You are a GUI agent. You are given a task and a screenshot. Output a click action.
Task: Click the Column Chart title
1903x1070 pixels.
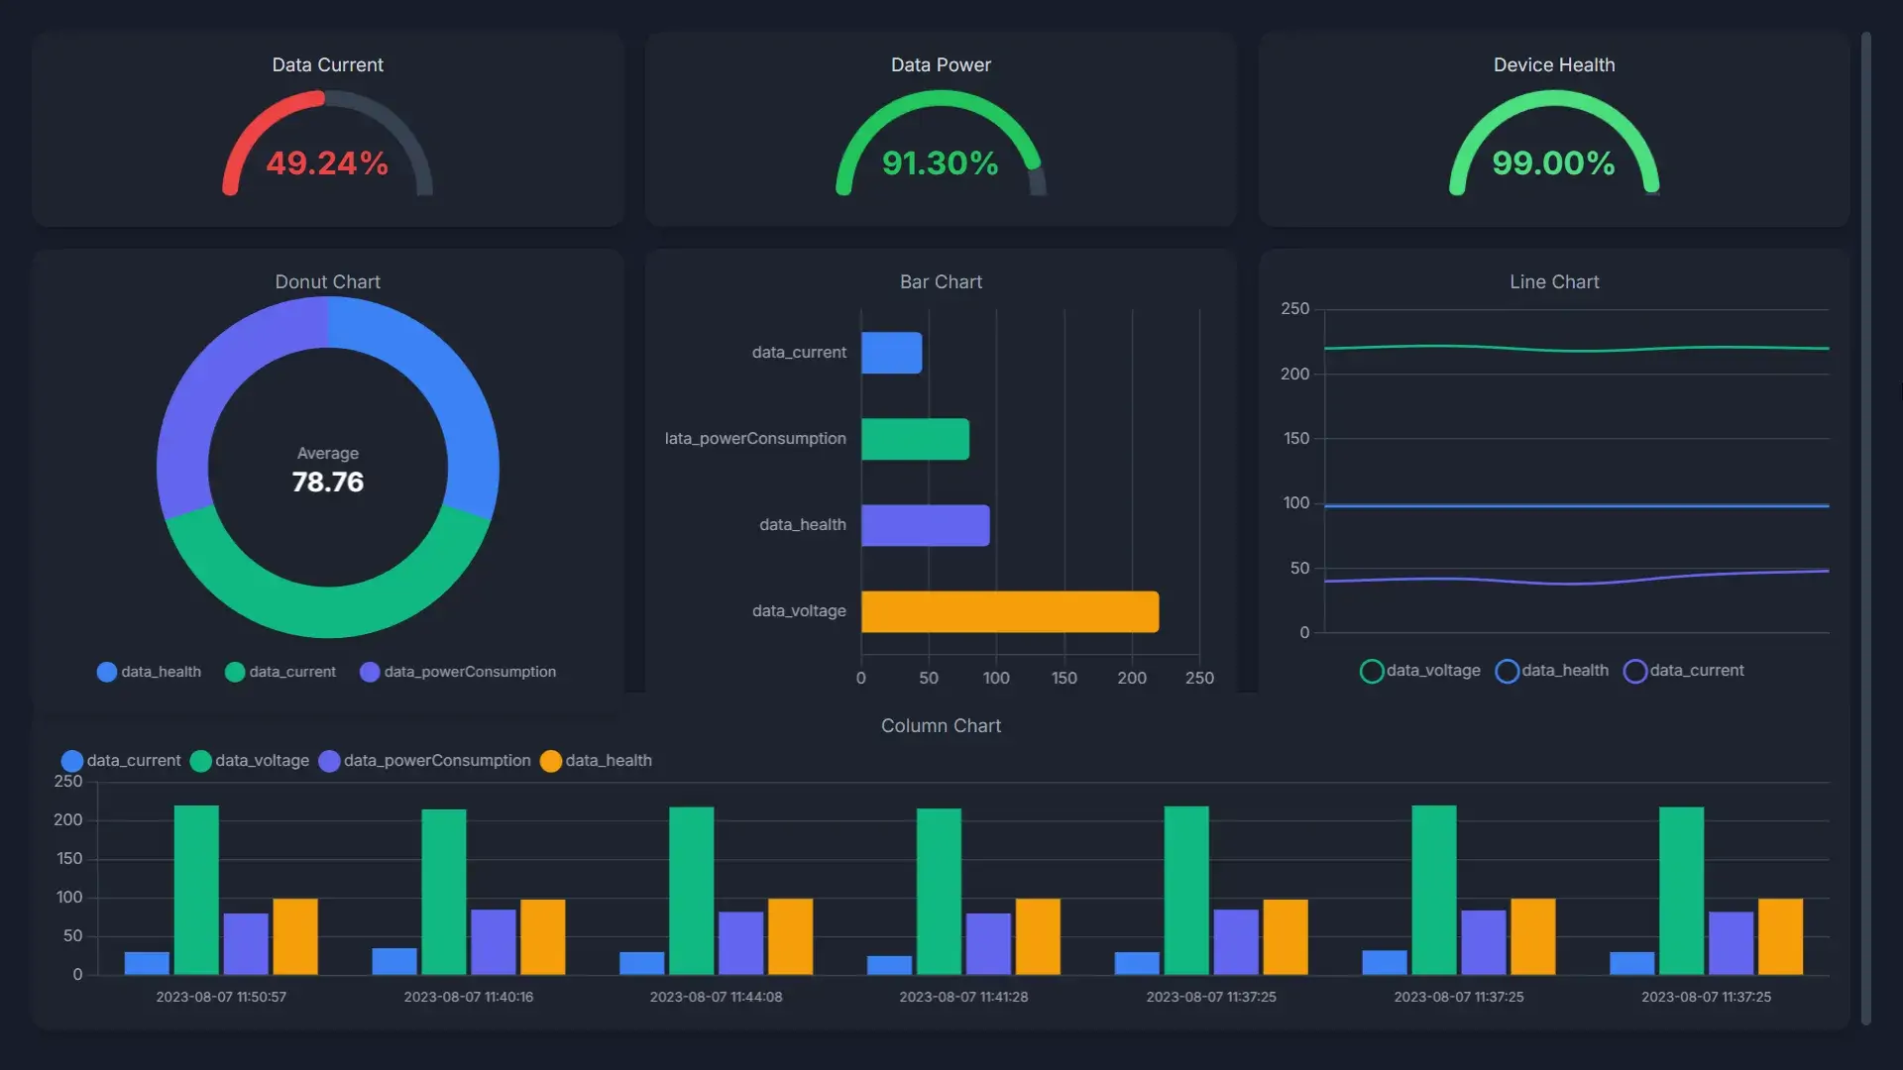941,725
